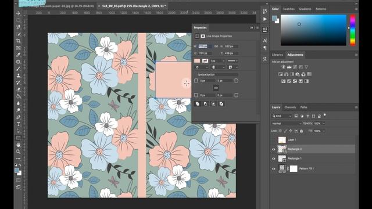The image size is (372, 209).
Task: Switch to the Patterns tab
Action: point(321,9)
